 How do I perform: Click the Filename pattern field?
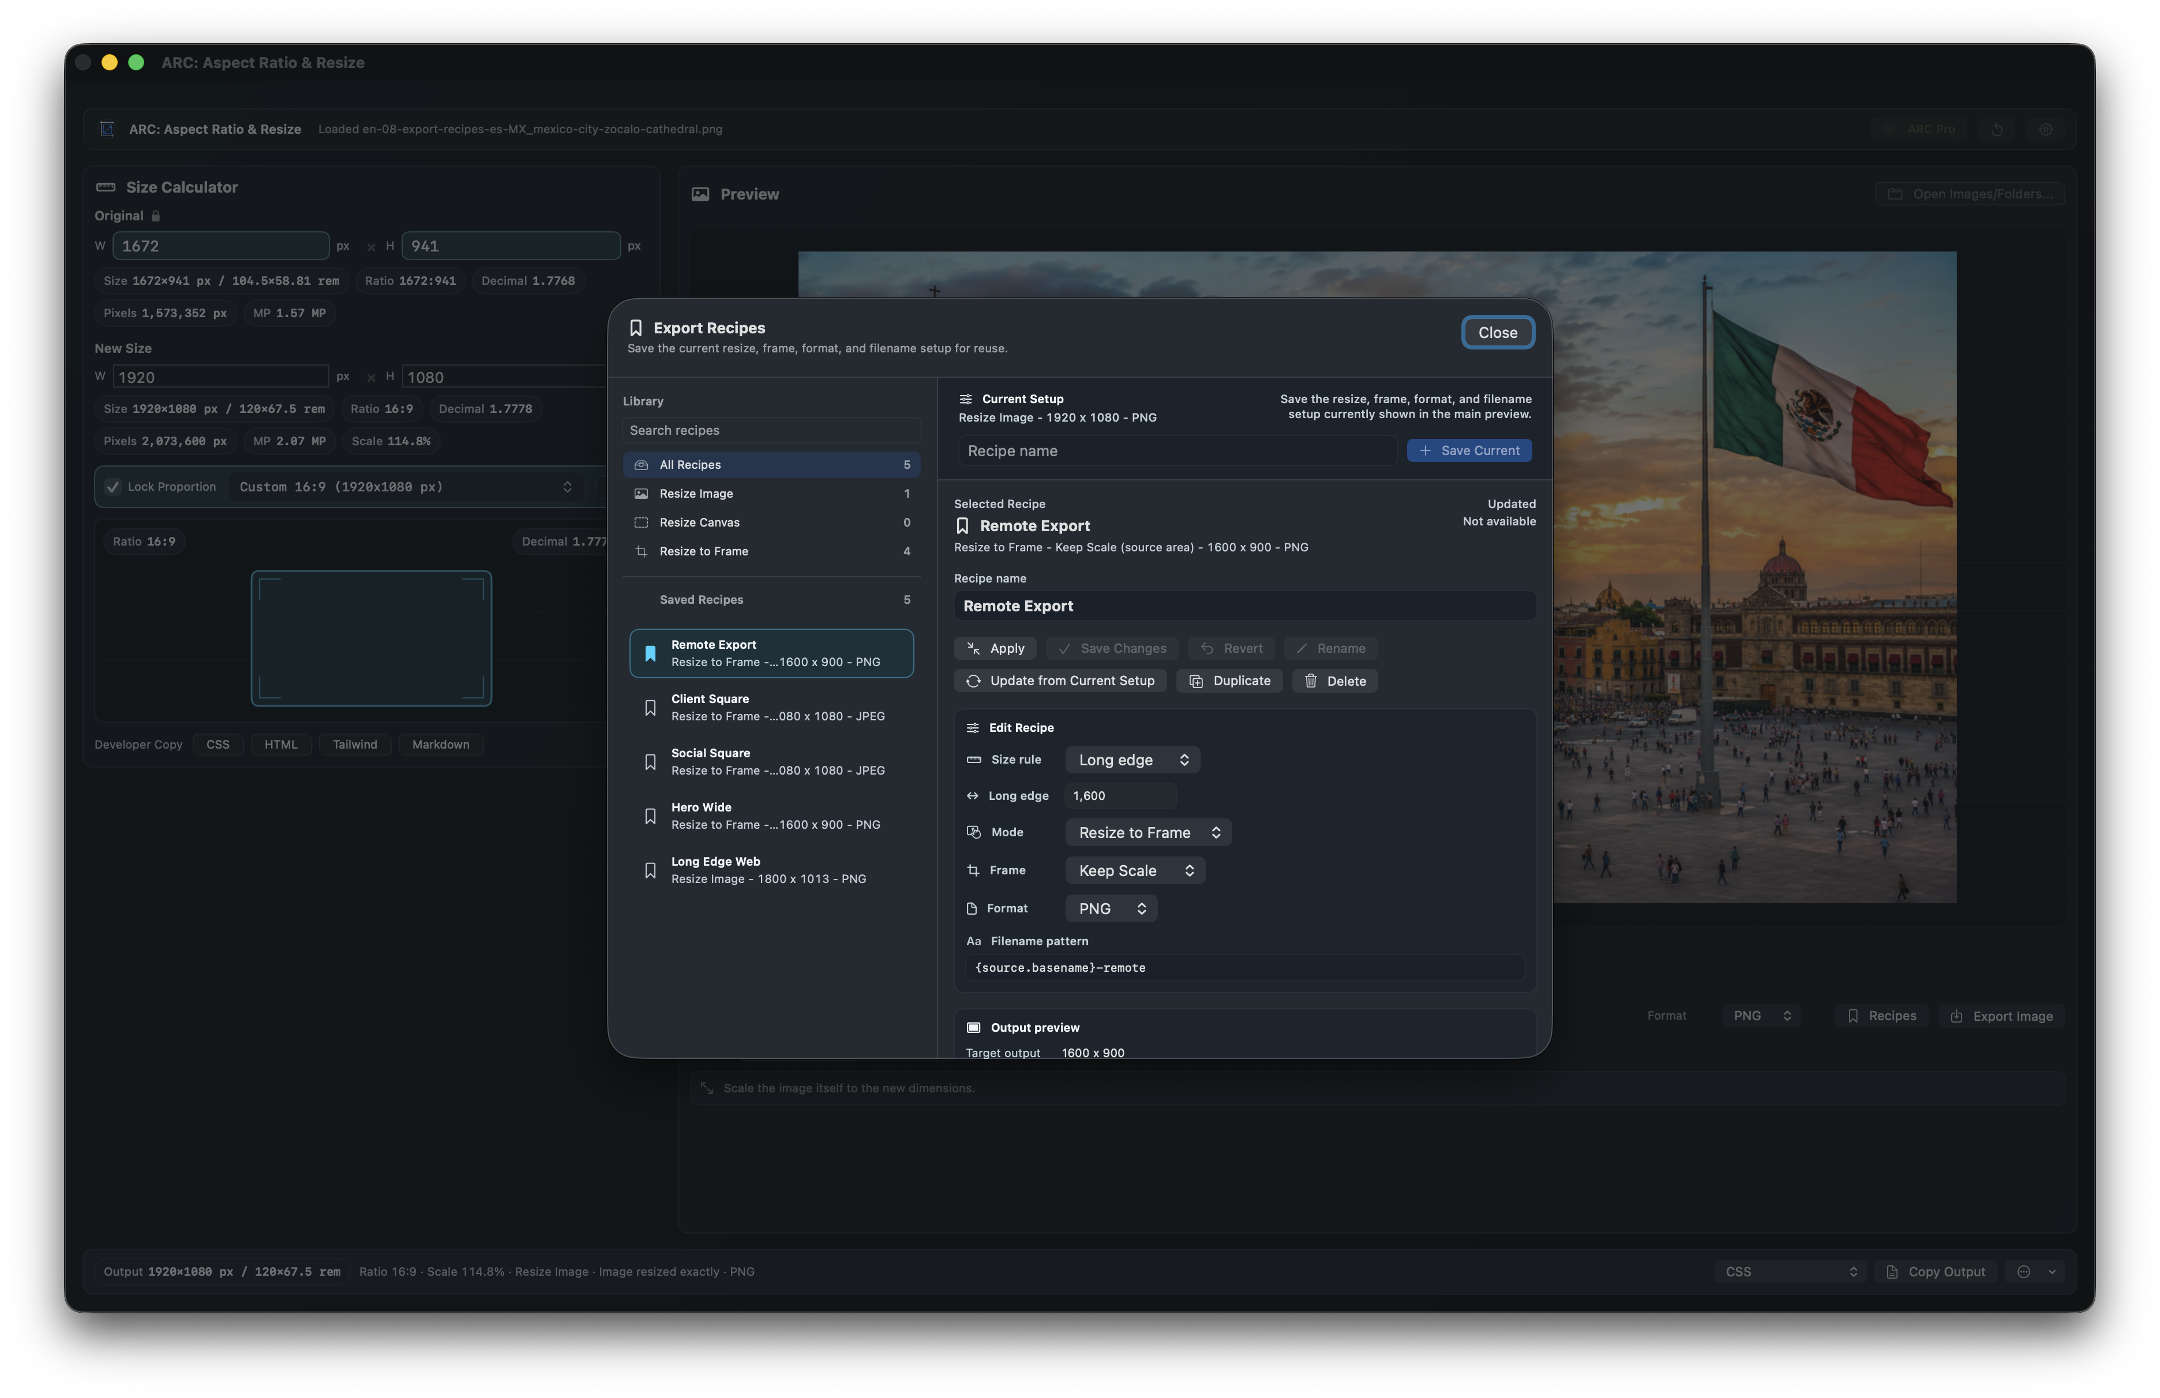(x=1245, y=967)
